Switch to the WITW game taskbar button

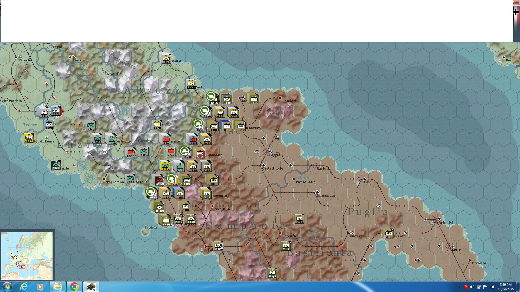click(91, 287)
